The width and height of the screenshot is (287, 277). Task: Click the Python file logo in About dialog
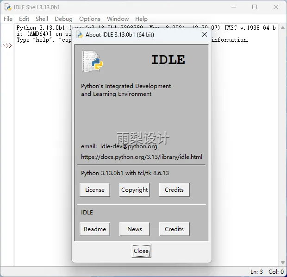click(x=93, y=61)
